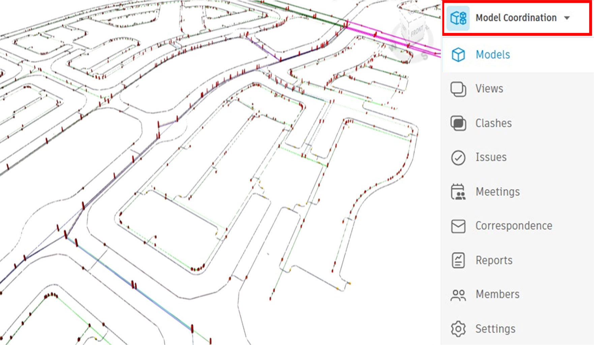Select the Model Coordination title text

(x=516, y=18)
